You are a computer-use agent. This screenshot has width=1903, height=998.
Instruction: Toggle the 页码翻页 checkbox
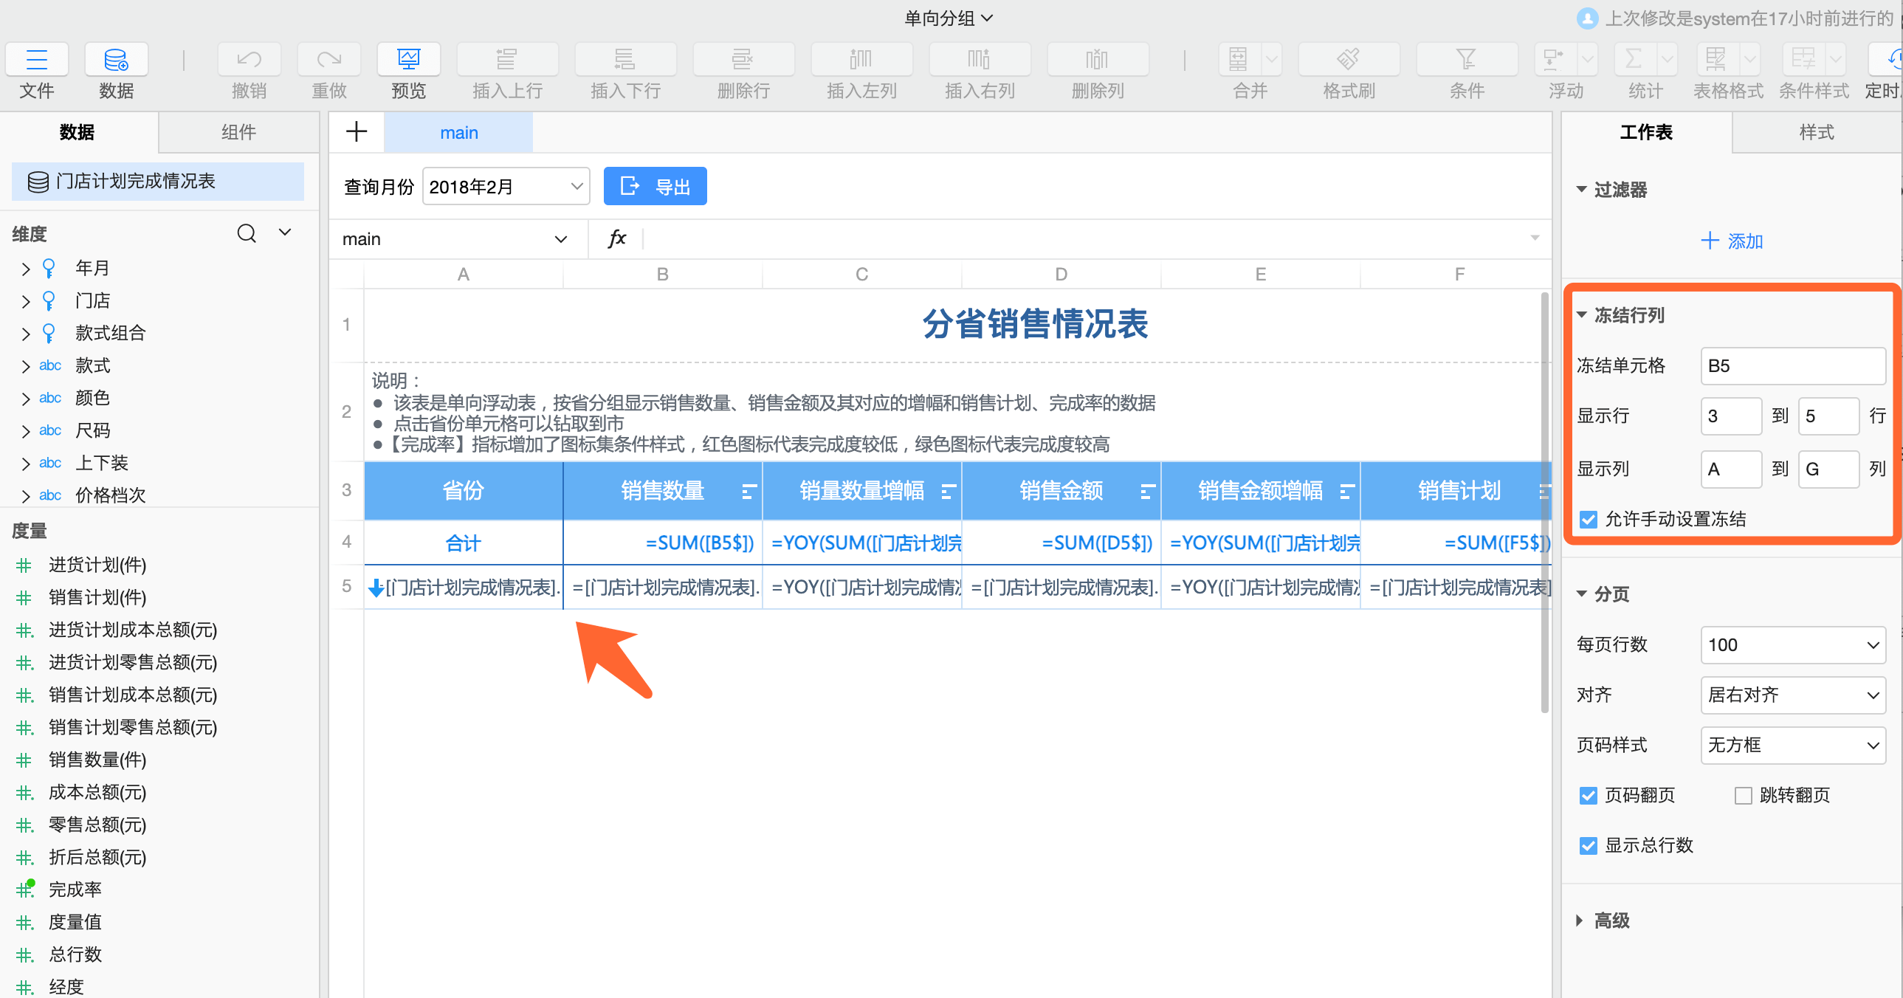1589,796
